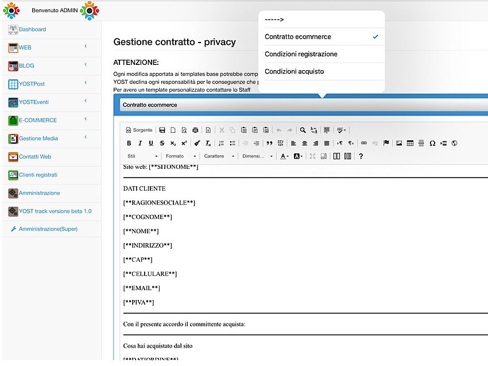Insert a table into the contract
The image size is (488, 366).
pyautogui.click(x=409, y=142)
